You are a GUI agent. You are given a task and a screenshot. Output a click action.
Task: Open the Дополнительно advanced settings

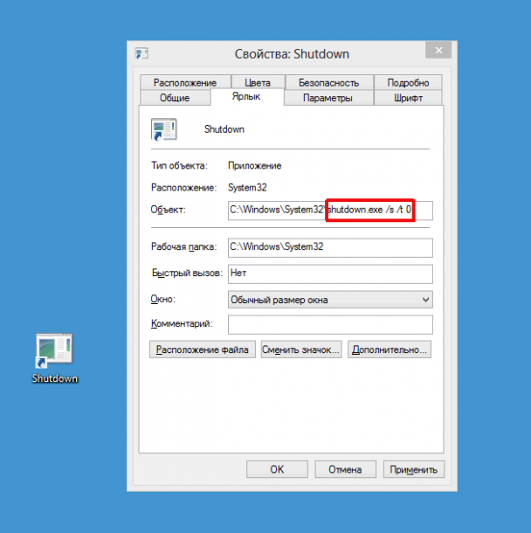click(390, 350)
